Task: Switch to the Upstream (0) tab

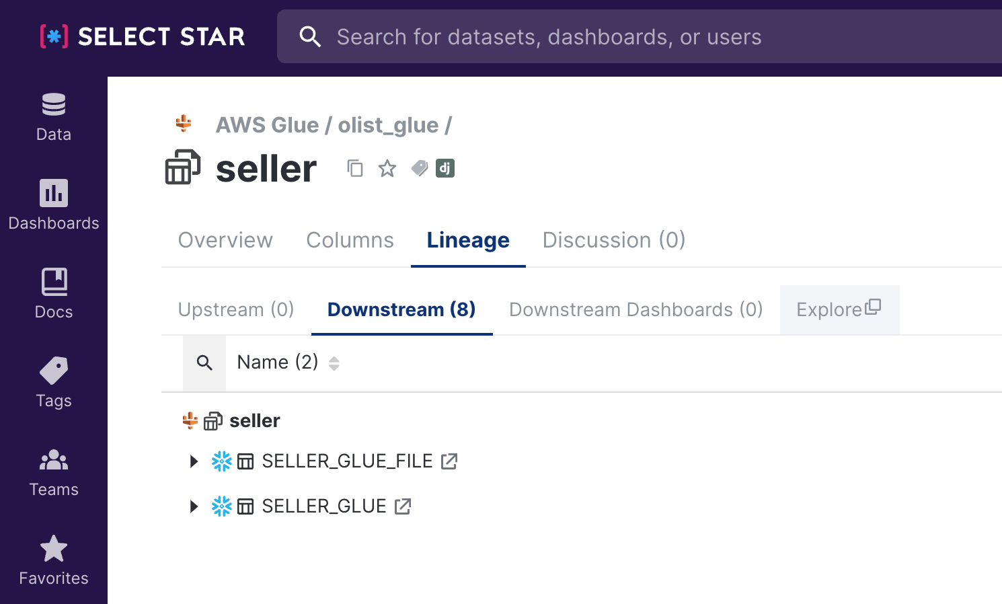Action: (x=236, y=309)
